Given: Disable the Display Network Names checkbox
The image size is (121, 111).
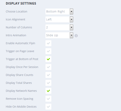Looking at the screenshot, I should pyautogui.click(x=48, y=91).
